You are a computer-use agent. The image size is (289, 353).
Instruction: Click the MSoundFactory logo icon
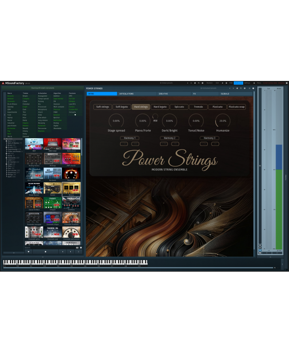(3, 83)
